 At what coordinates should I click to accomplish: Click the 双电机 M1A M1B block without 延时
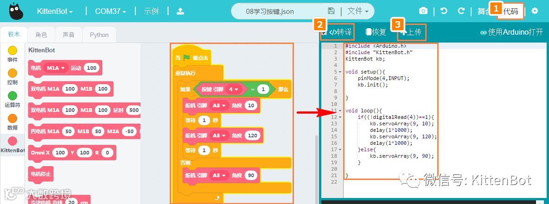pos(71,89)
